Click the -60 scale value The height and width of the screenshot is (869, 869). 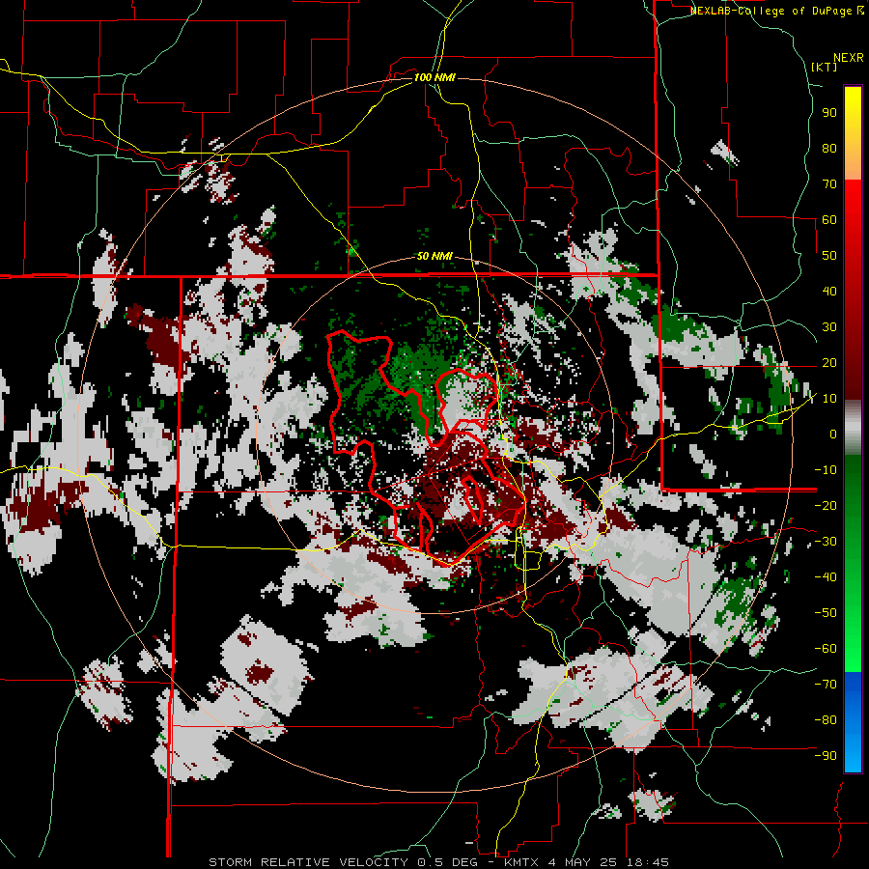[826, 649]
